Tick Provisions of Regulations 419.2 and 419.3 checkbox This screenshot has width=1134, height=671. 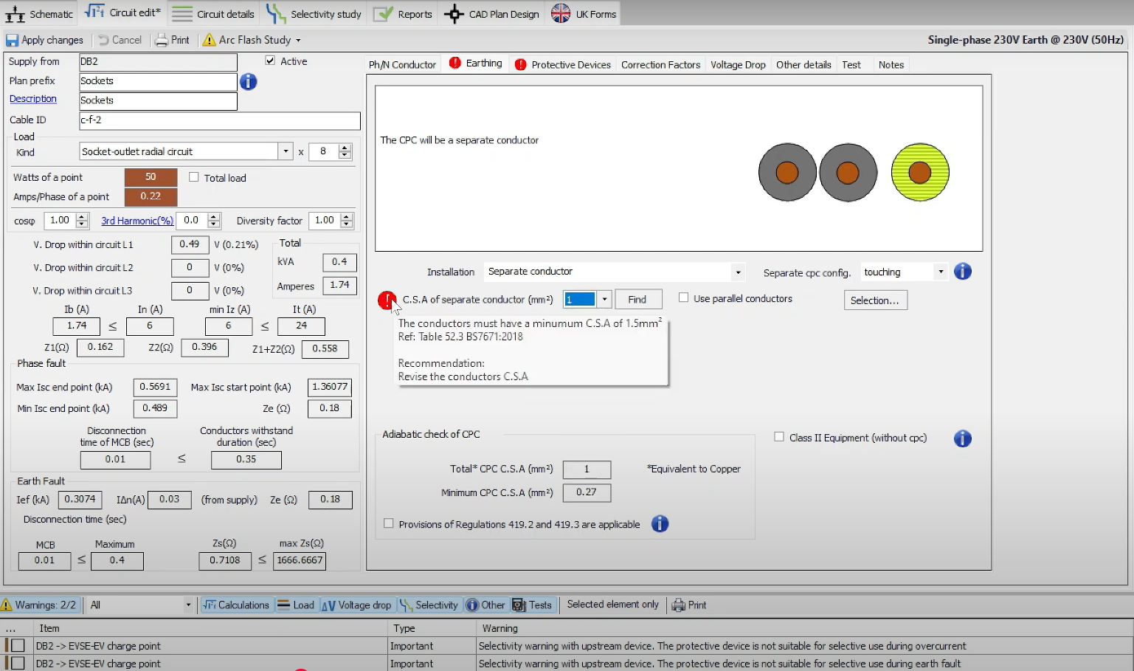[x=388, y=523]
